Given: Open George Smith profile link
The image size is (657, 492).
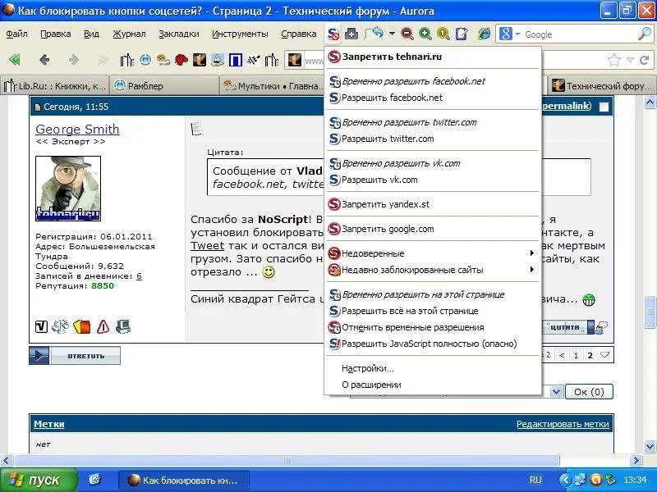Looking at the screenshot, I should [x=77, y=130].
